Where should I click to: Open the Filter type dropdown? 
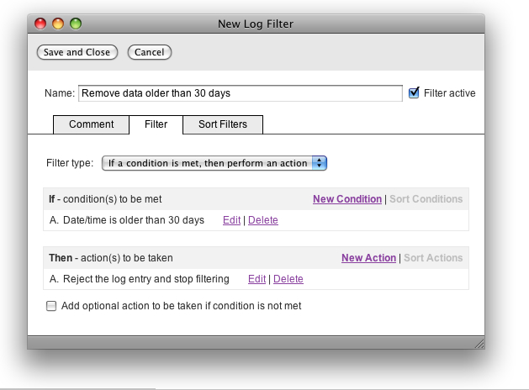click(214, 164)
